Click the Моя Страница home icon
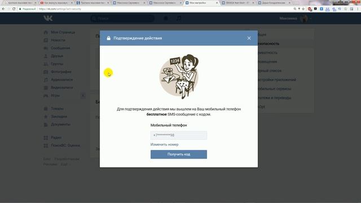This screenshot has width=361, height=203. pos(46,32)
